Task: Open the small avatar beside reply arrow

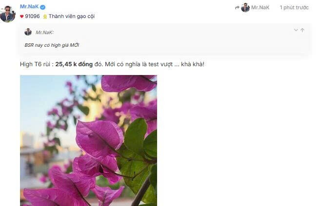Action: (x=245, y=8)
